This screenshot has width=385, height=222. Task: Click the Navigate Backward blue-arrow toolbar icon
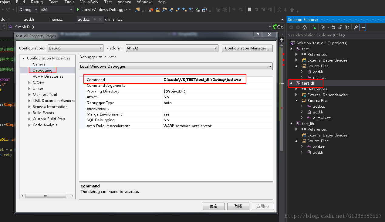pos(178,10)
